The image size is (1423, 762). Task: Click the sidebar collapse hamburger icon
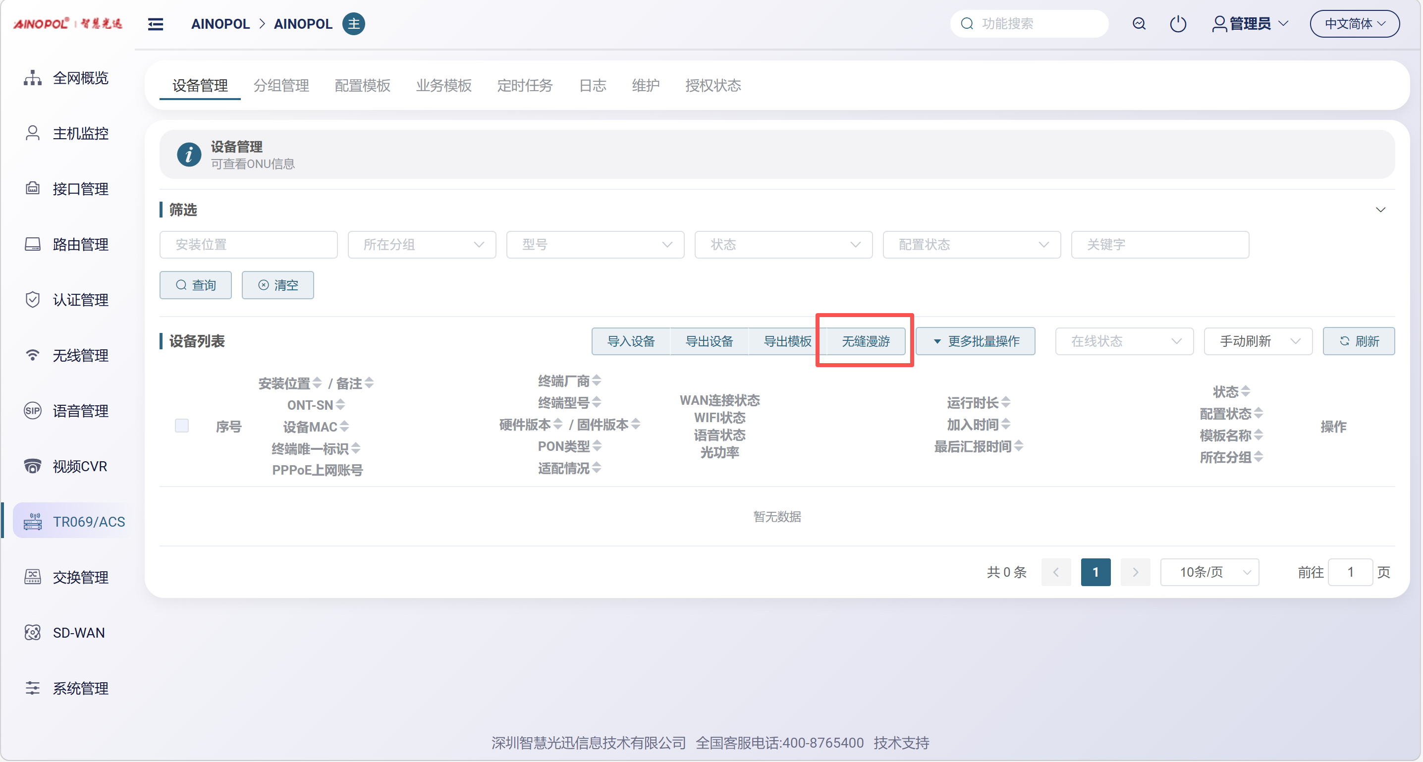155,24
